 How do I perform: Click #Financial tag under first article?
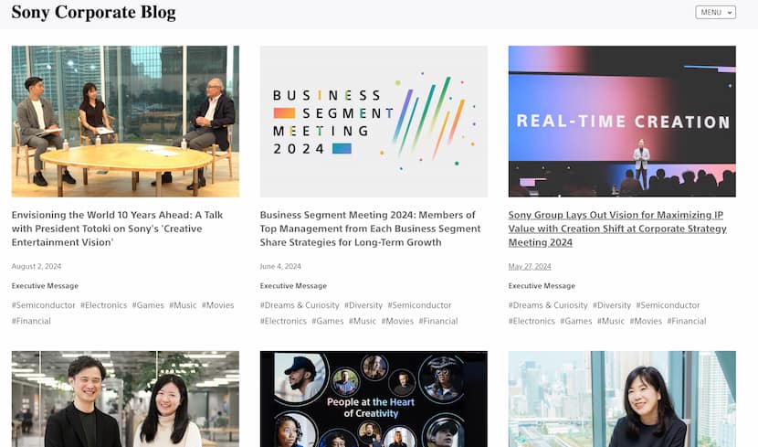(x=31, y=321)
